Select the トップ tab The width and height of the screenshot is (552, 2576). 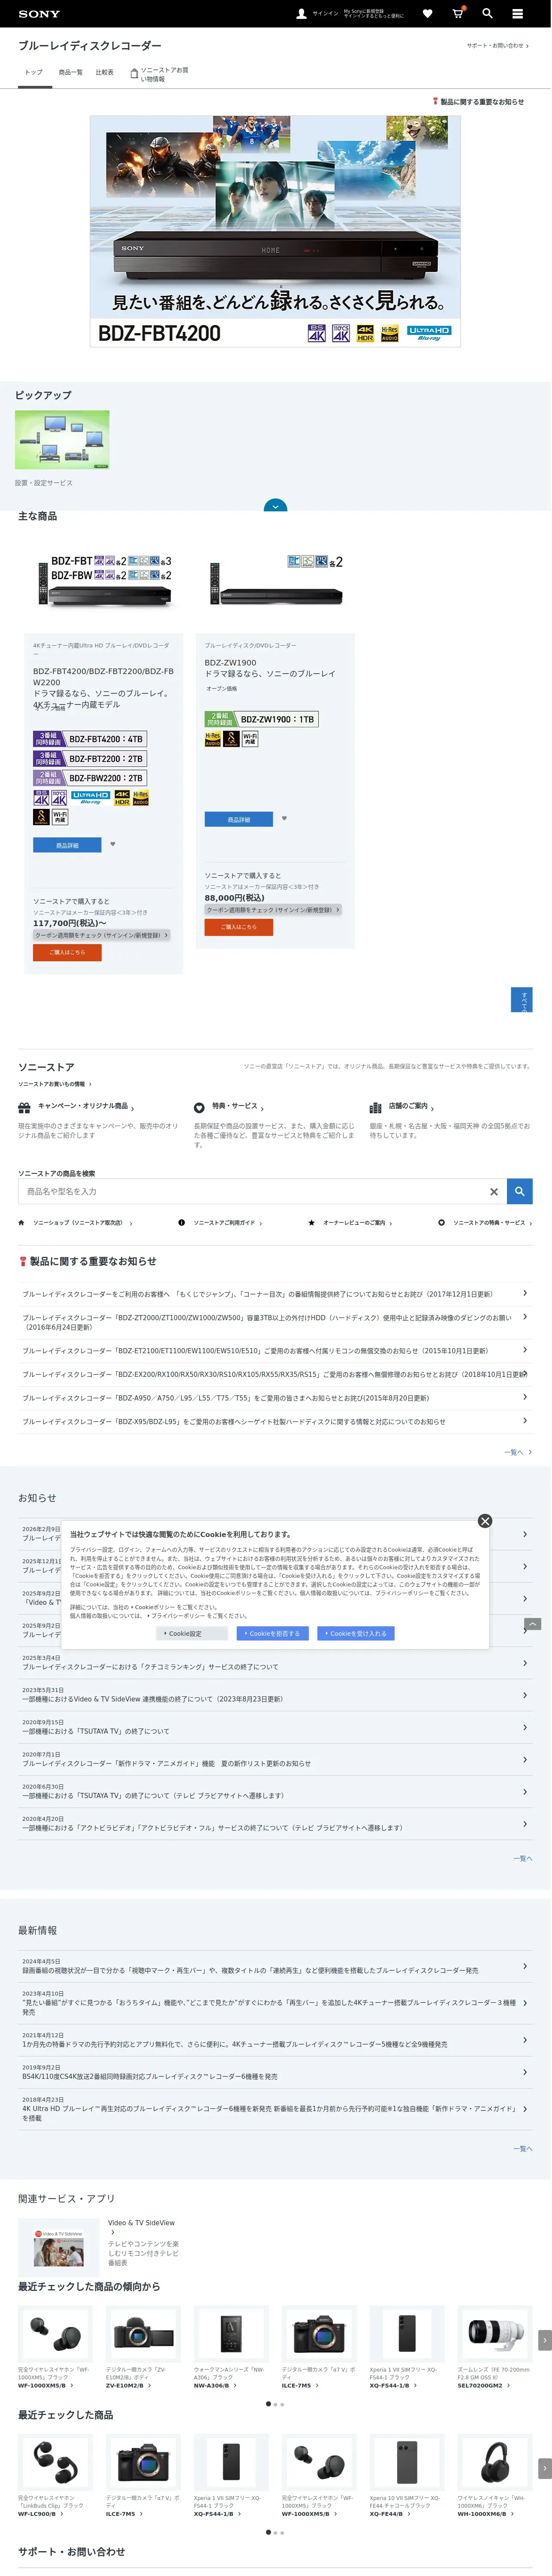[x=34, y=73]
